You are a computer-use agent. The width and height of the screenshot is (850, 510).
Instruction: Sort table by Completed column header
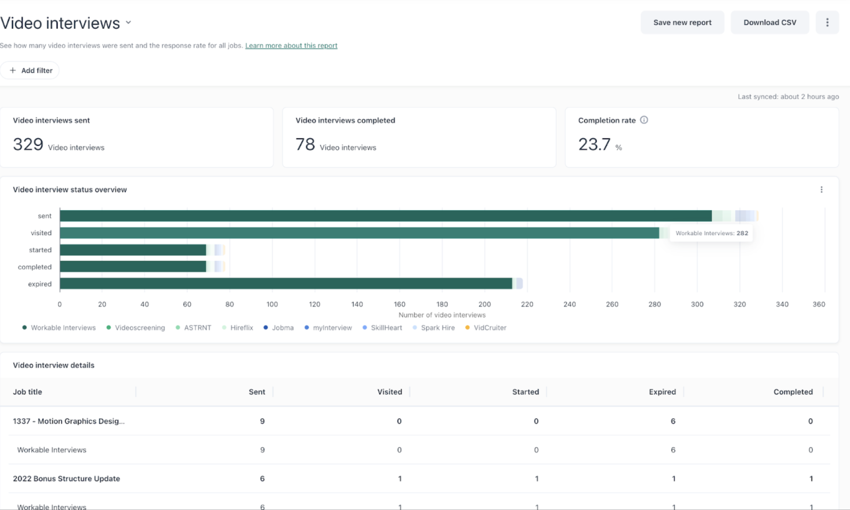(x=792, y=392)
